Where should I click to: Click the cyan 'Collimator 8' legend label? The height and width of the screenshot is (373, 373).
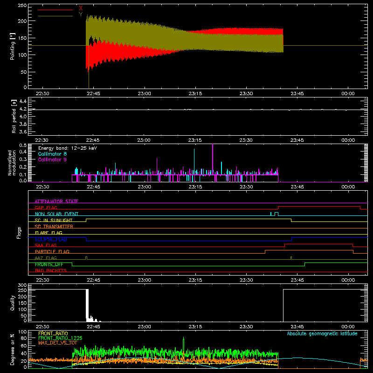[x=52, y=154]
